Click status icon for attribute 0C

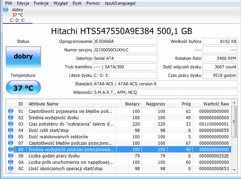pos(11,168)
